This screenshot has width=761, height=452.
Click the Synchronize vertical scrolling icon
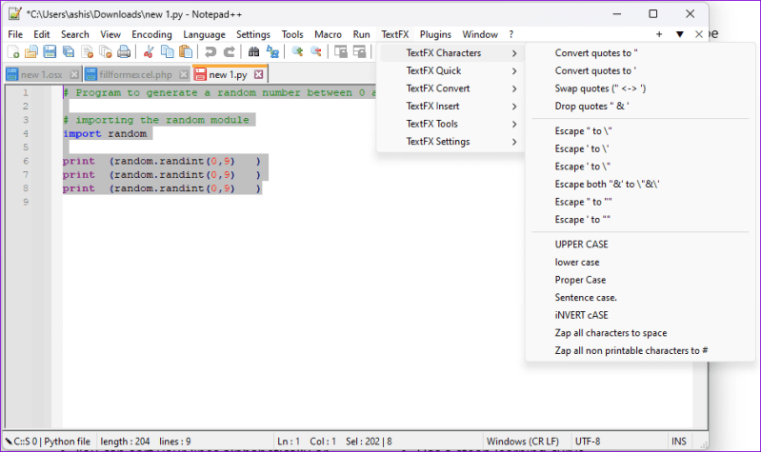click(341, 52)
